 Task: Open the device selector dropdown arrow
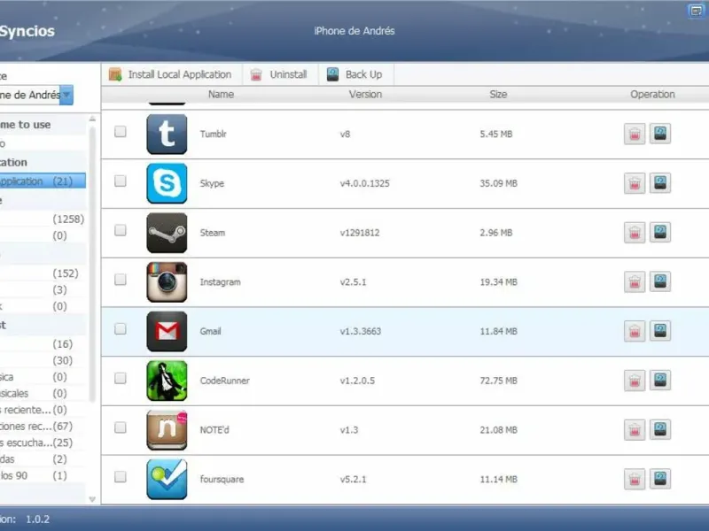click(x=66, y=95)
